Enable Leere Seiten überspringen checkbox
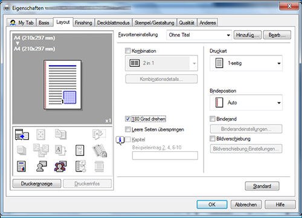 point(127,129)
